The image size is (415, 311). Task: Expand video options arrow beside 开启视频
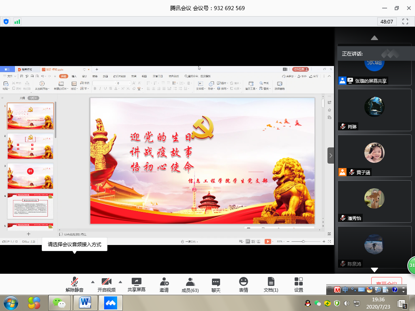120,282
